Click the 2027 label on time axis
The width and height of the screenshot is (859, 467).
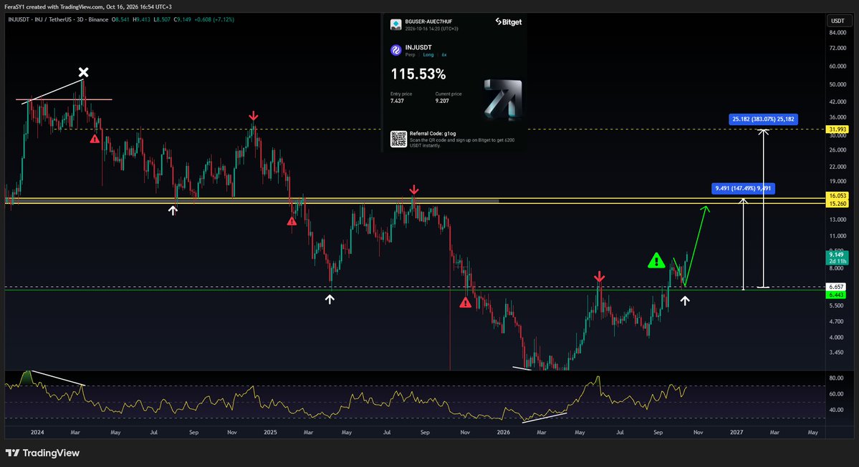(x=736, y=433)
